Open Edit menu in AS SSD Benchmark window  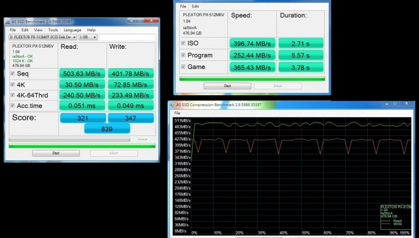(25, 30)
